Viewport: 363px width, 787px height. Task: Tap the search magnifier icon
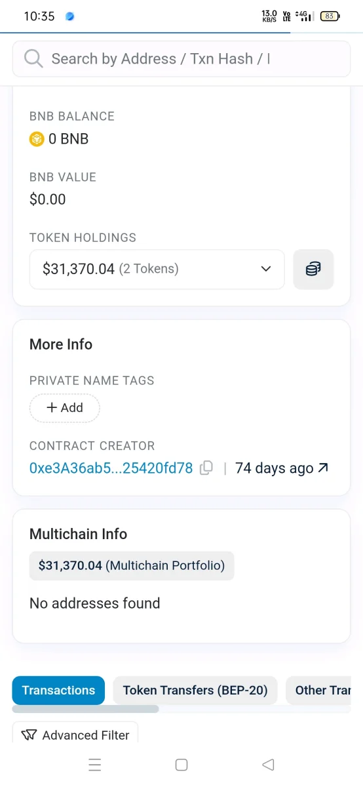(33, 58)
